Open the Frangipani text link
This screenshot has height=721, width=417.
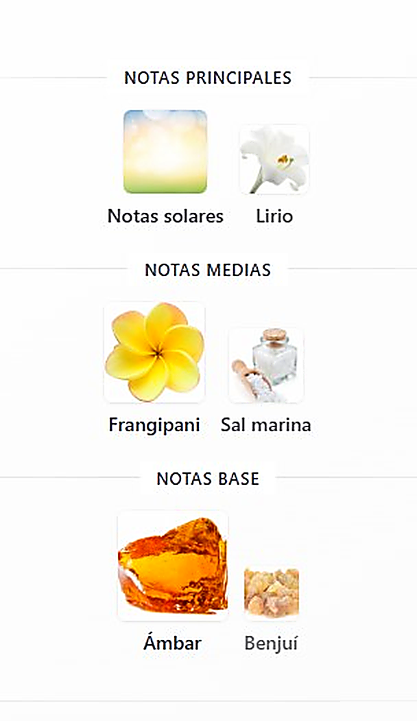(154, 425)
